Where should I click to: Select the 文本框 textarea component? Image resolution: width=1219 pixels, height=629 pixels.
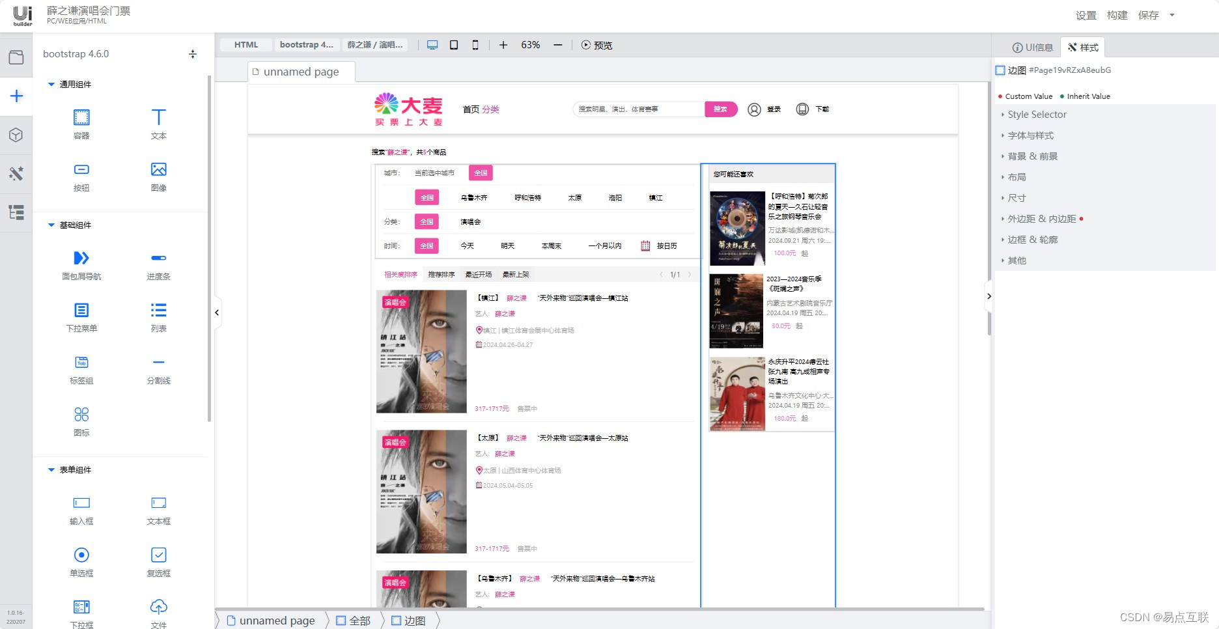click(158, 510)
